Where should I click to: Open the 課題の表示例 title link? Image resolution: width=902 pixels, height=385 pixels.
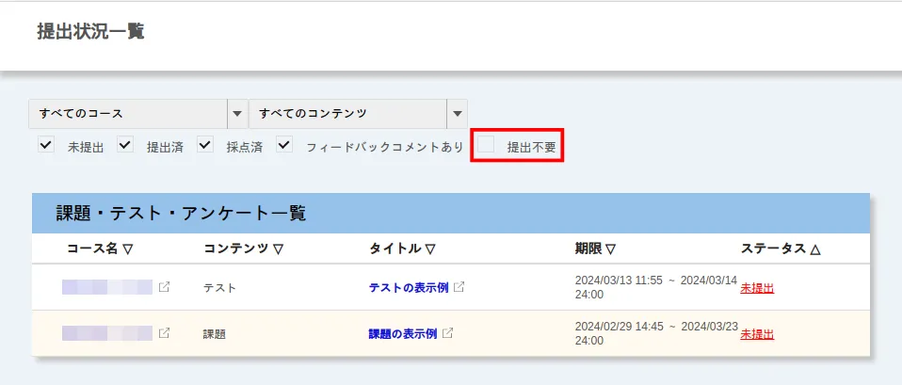pos(402,333)
